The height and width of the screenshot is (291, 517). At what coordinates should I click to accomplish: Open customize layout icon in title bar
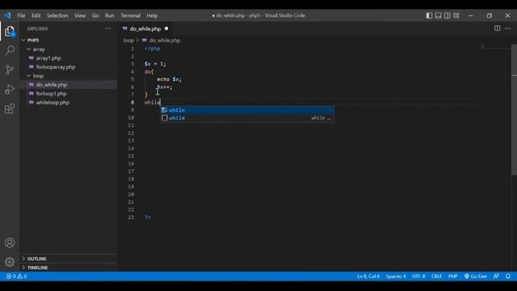point(456,15)
